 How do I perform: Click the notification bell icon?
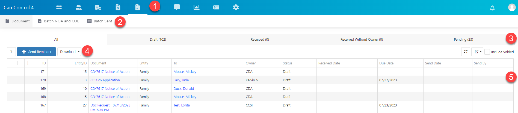(x=492, y=8)
